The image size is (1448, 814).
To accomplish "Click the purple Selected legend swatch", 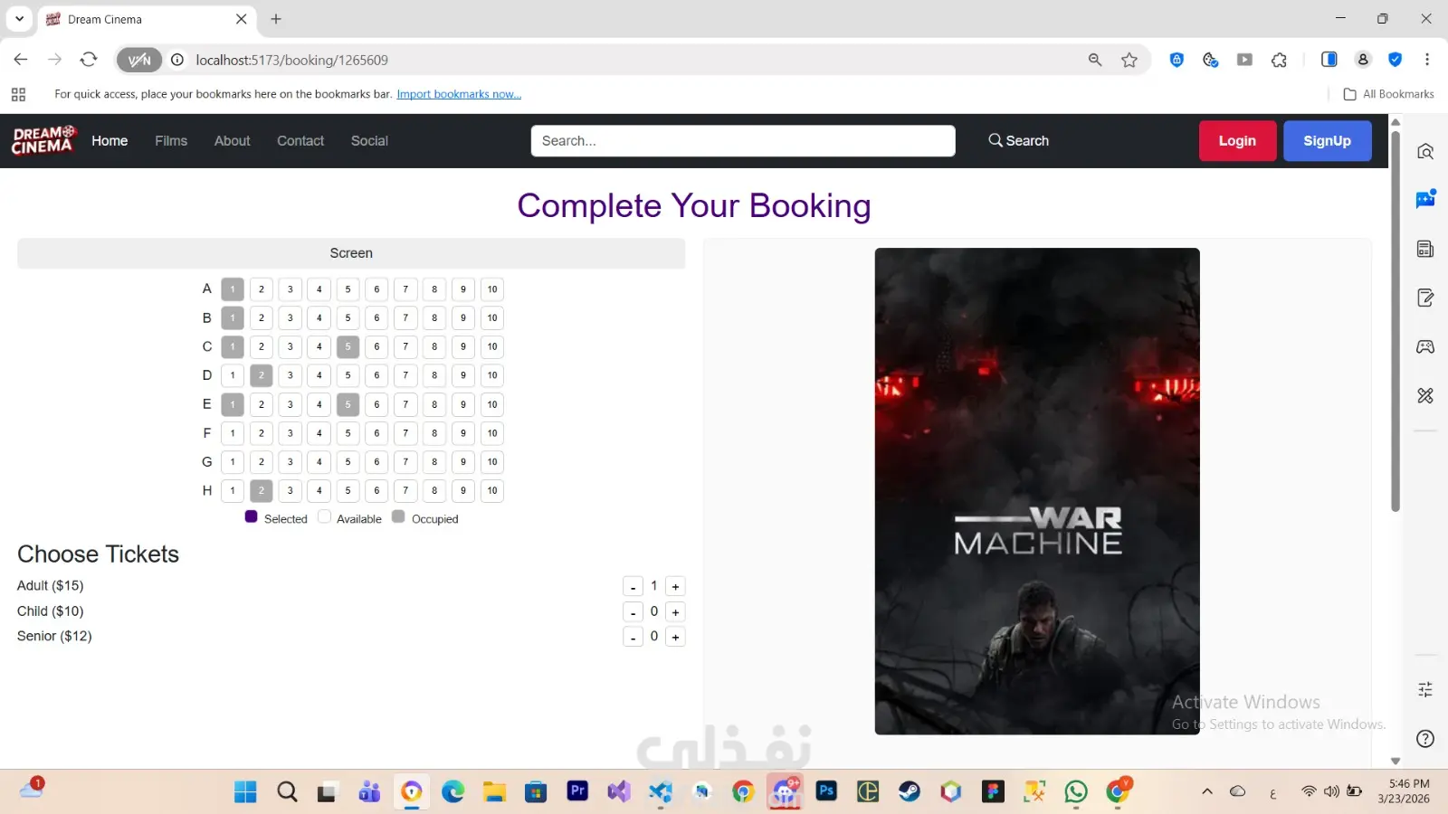I will click(x=252, y=516).
